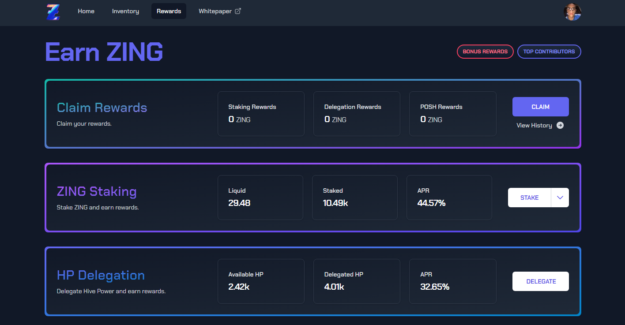Expand the dropdown chevron beside STAKE

click(560, 198)
